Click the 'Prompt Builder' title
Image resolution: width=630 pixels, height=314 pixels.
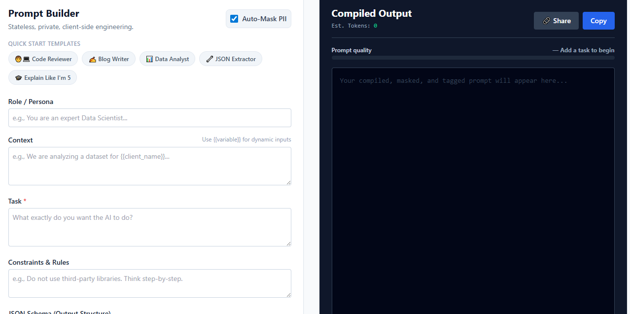point(44,14)
